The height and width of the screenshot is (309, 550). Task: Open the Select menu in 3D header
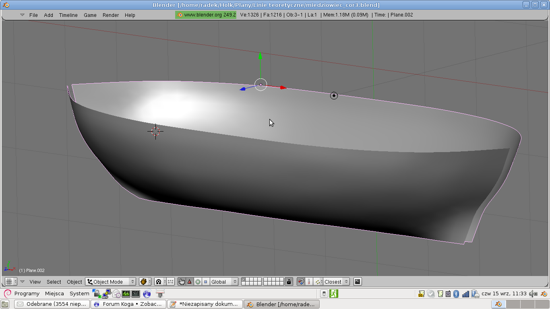coord(54,282)
